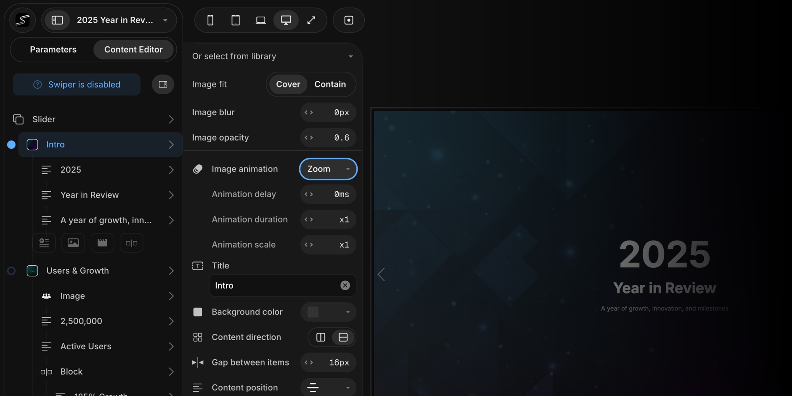Screen dimensions: 792x396
Task: Choose the desktop monitor preview
Action: click(x=286, y=20)
